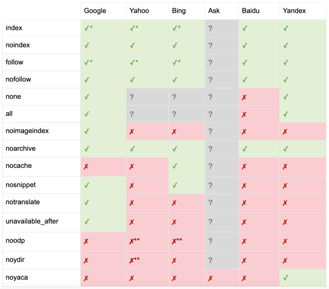Click the noydir row label
Screen dimensions: 329x289
pyautogui.click(x=15, y=260)
